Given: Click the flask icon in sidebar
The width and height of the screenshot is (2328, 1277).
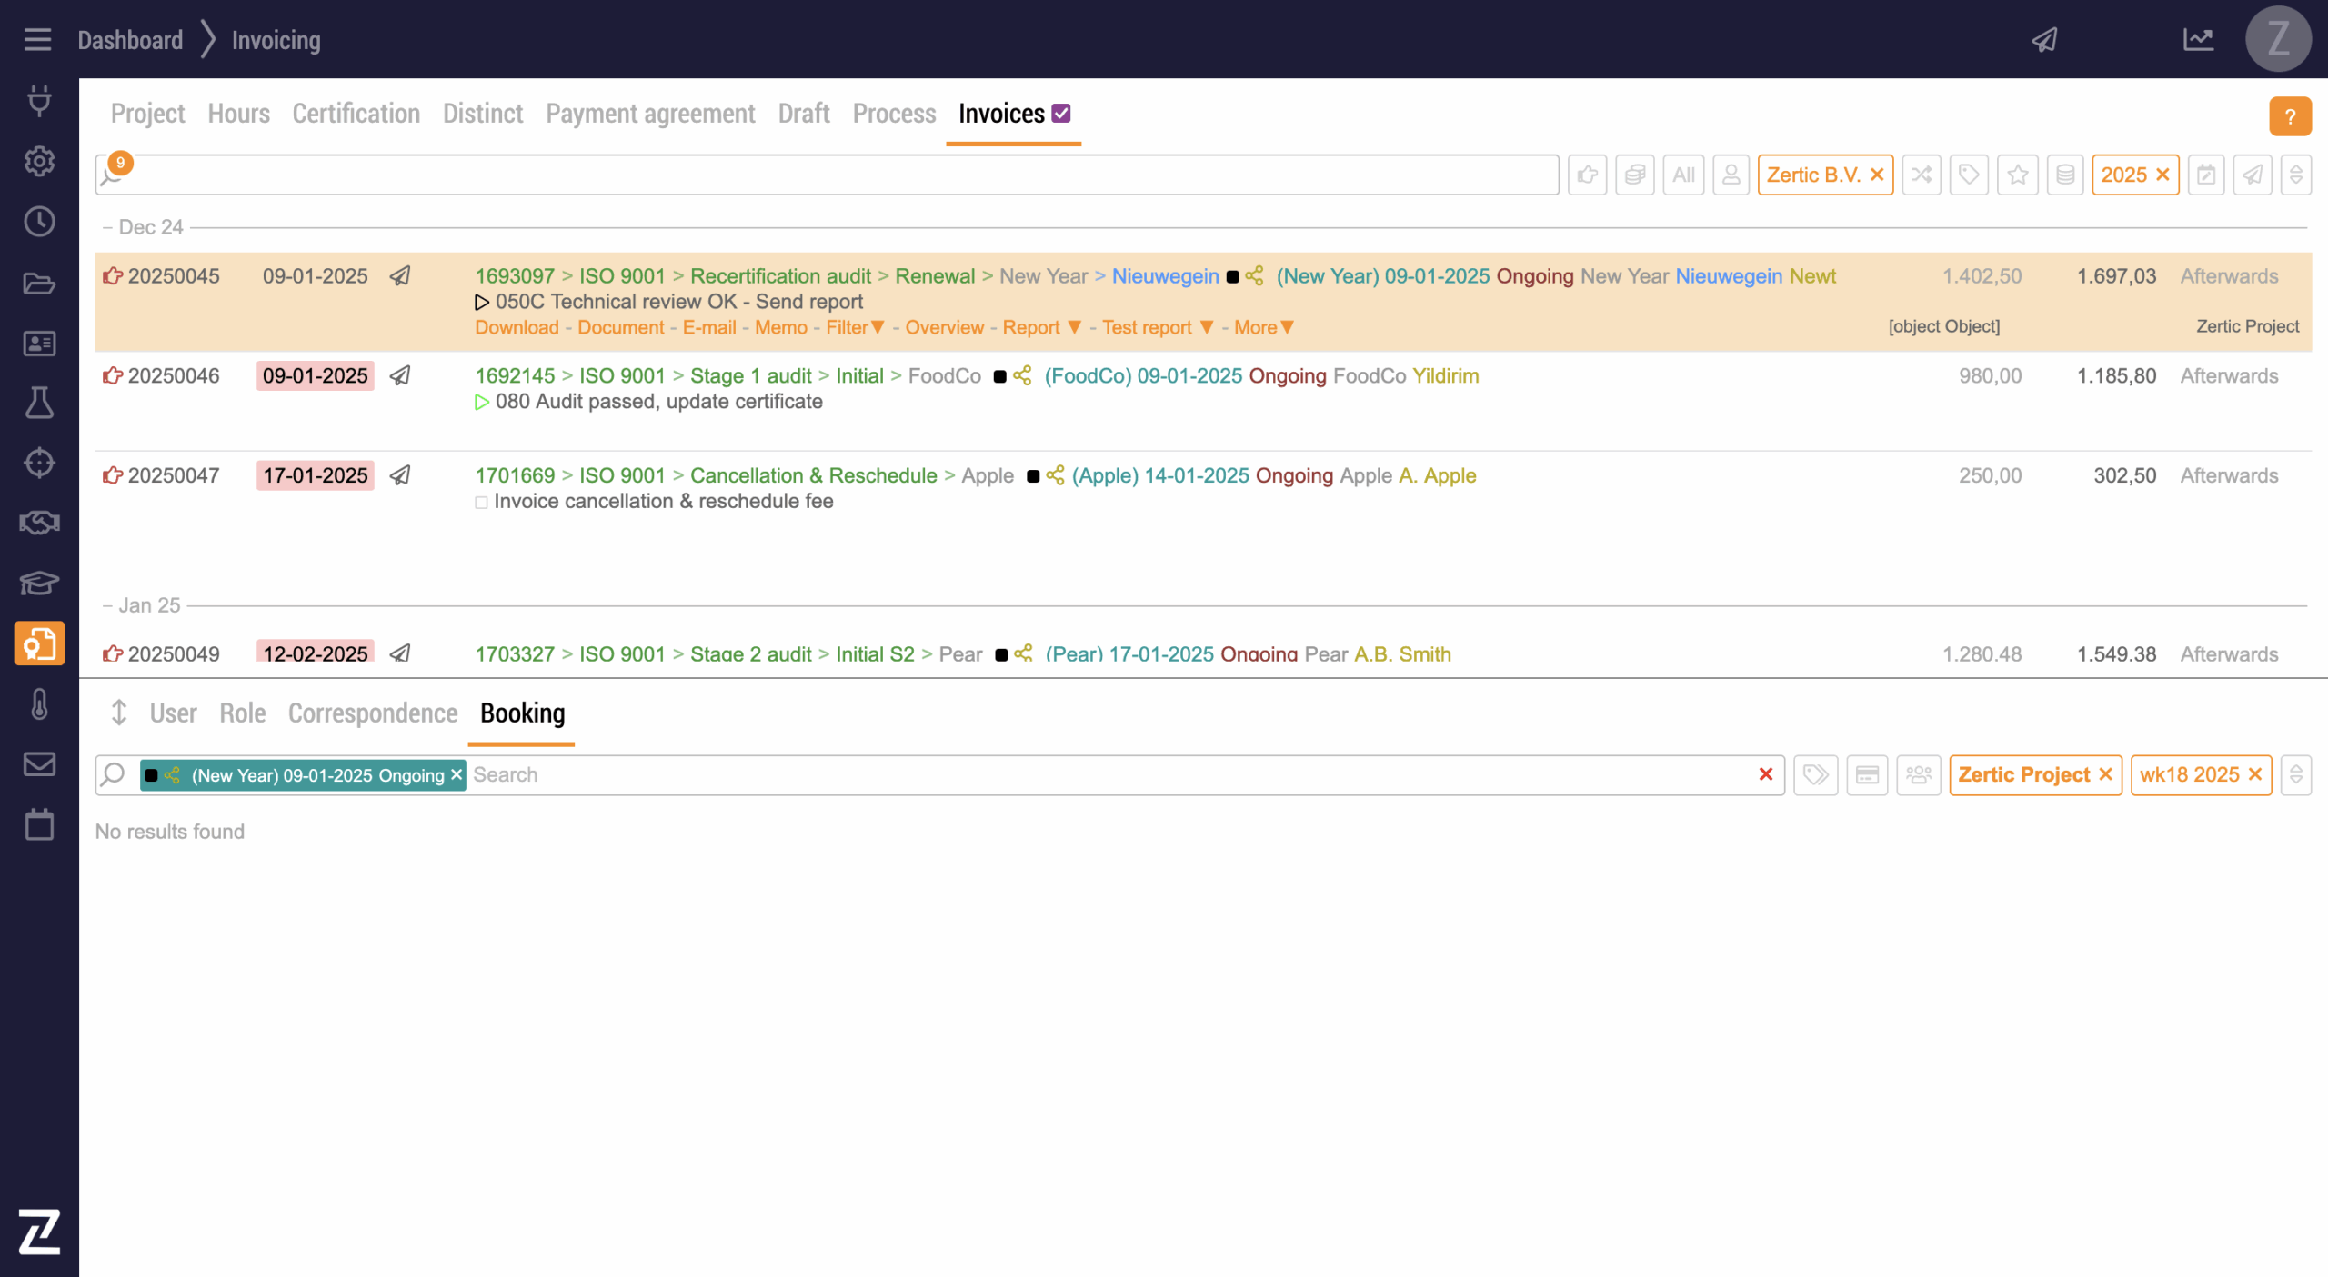Looking at the screenshot, I should (x=39, y=403).
